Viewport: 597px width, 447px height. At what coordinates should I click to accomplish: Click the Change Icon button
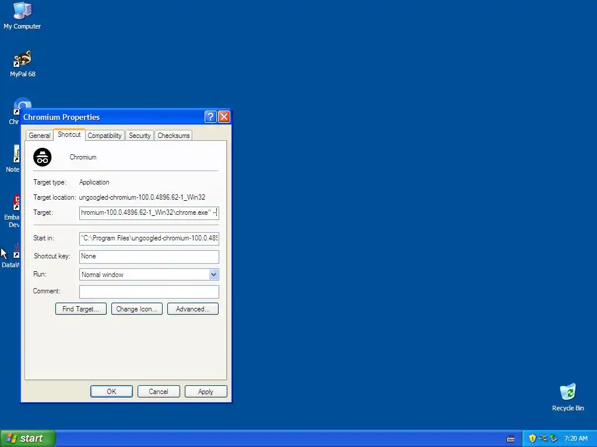136,308
